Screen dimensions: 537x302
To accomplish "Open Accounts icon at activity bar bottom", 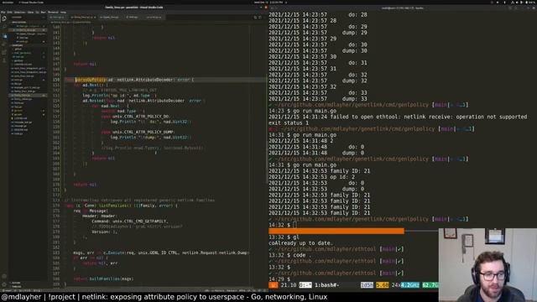I will coord(4,276).
